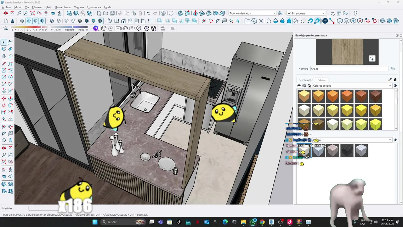The image size is (403, 227).
Task: Toggle Wireframe face style
Action: point(66,21)
